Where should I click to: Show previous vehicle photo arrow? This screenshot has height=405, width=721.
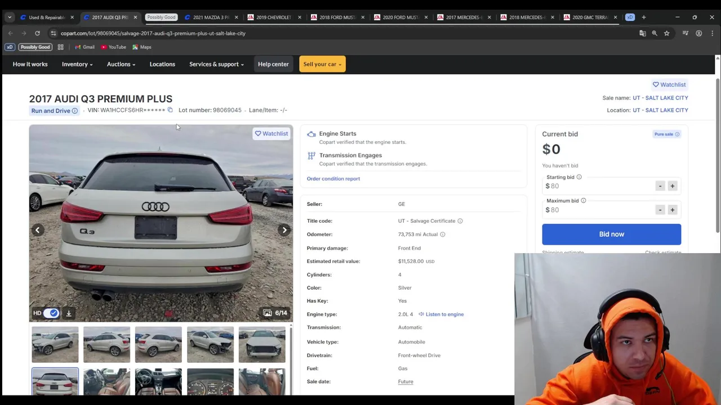[x=37, y=229]
